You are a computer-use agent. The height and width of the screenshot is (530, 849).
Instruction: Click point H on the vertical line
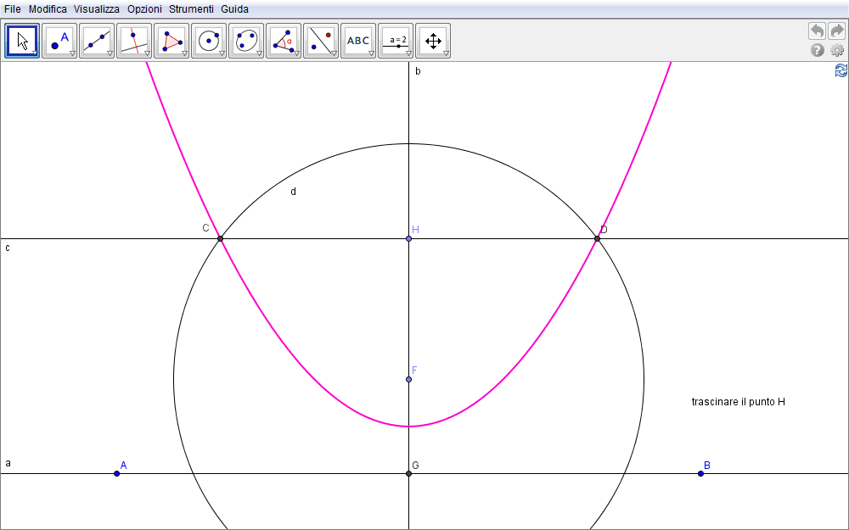(409, 238)
